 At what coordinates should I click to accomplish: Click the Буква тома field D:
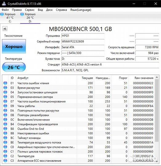(83, 59)
